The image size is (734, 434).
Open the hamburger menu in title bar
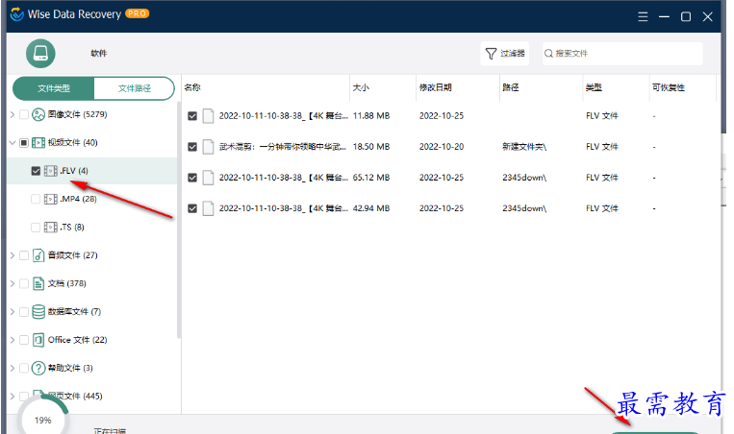(x=643, y=17)
